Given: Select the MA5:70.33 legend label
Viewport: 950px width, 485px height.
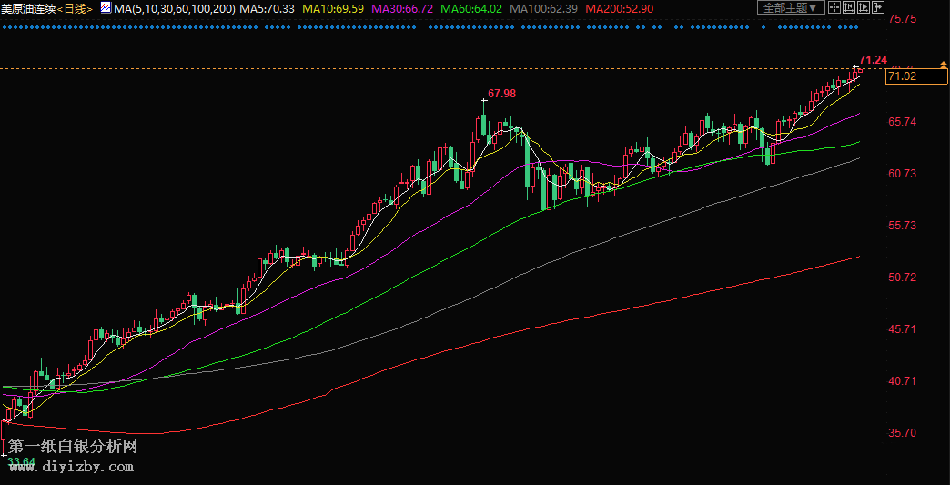Looking at the screenshot, I should tap(268, 8).
